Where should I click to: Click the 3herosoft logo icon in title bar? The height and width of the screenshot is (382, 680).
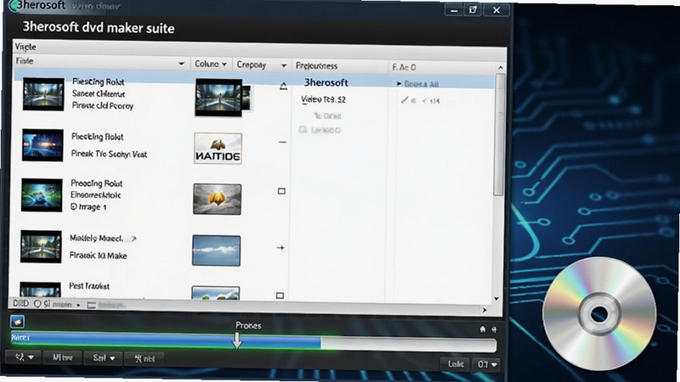click(14, 5)
